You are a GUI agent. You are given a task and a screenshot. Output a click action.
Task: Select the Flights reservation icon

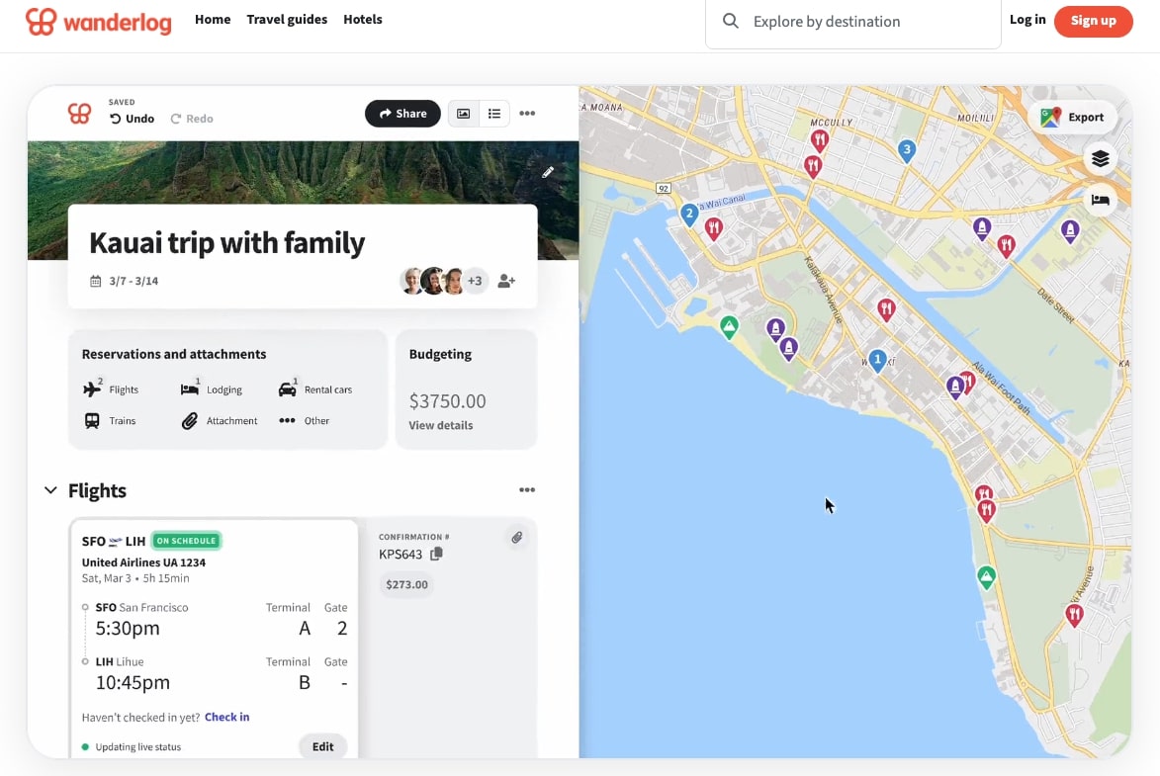(93, 388)
